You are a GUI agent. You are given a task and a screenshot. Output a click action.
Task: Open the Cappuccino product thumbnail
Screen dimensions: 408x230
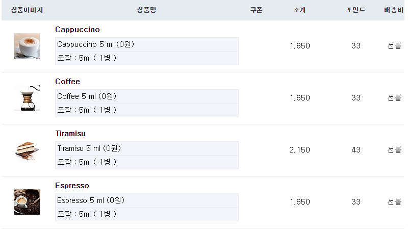click(27, 46)
